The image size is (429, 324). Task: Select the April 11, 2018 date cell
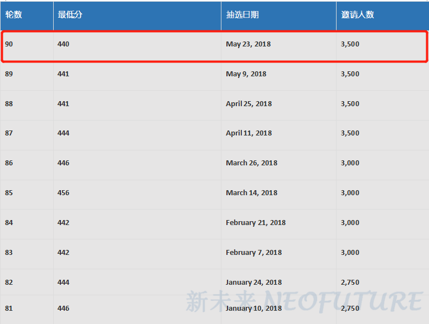pos(249,133)
